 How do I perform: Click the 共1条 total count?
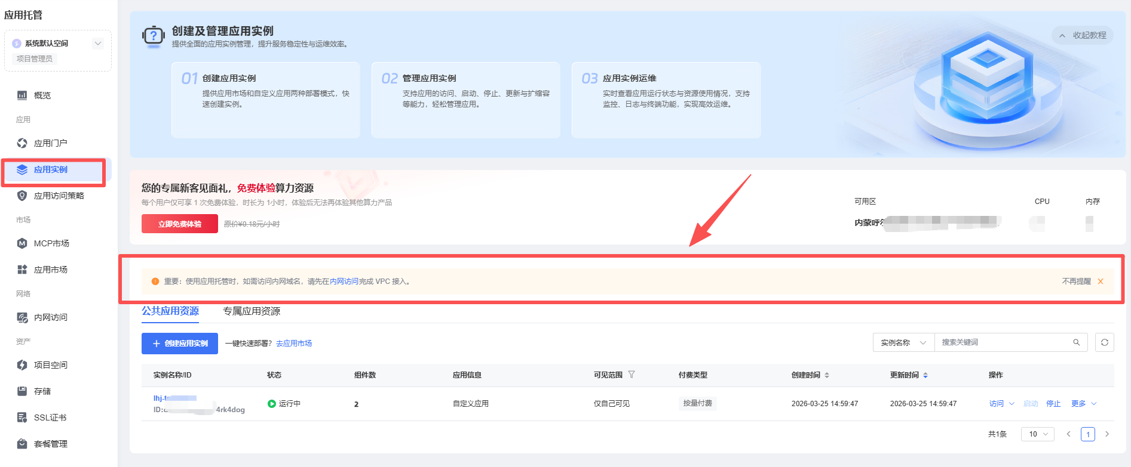pyautogui.click(x=998, y=434)
